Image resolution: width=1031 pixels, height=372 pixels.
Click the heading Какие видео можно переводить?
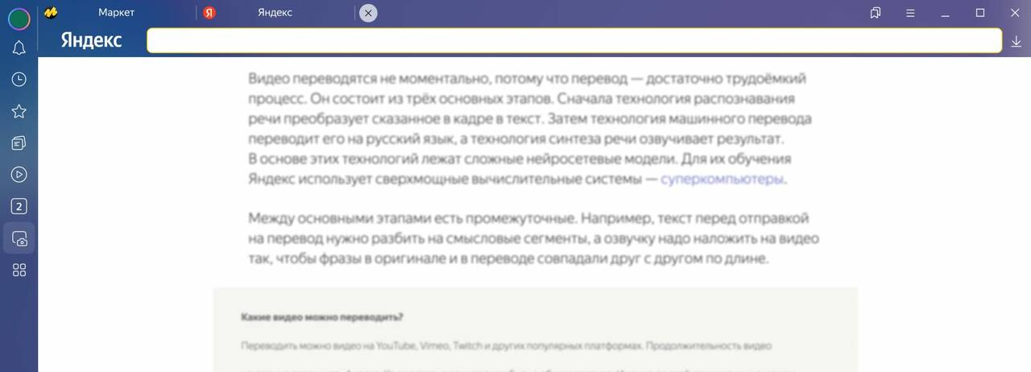(x=322, y=316)
